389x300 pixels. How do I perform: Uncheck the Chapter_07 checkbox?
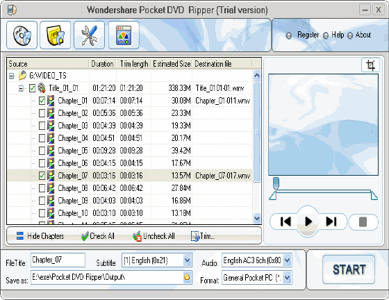pyautogui.click(x=42, y=176)
